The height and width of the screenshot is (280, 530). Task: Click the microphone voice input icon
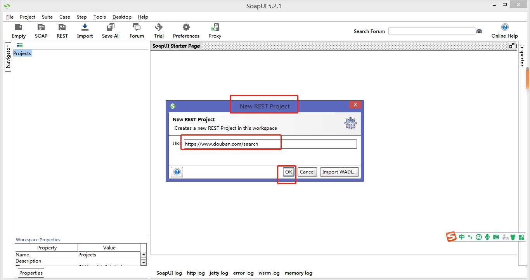(x=487, y=237)
